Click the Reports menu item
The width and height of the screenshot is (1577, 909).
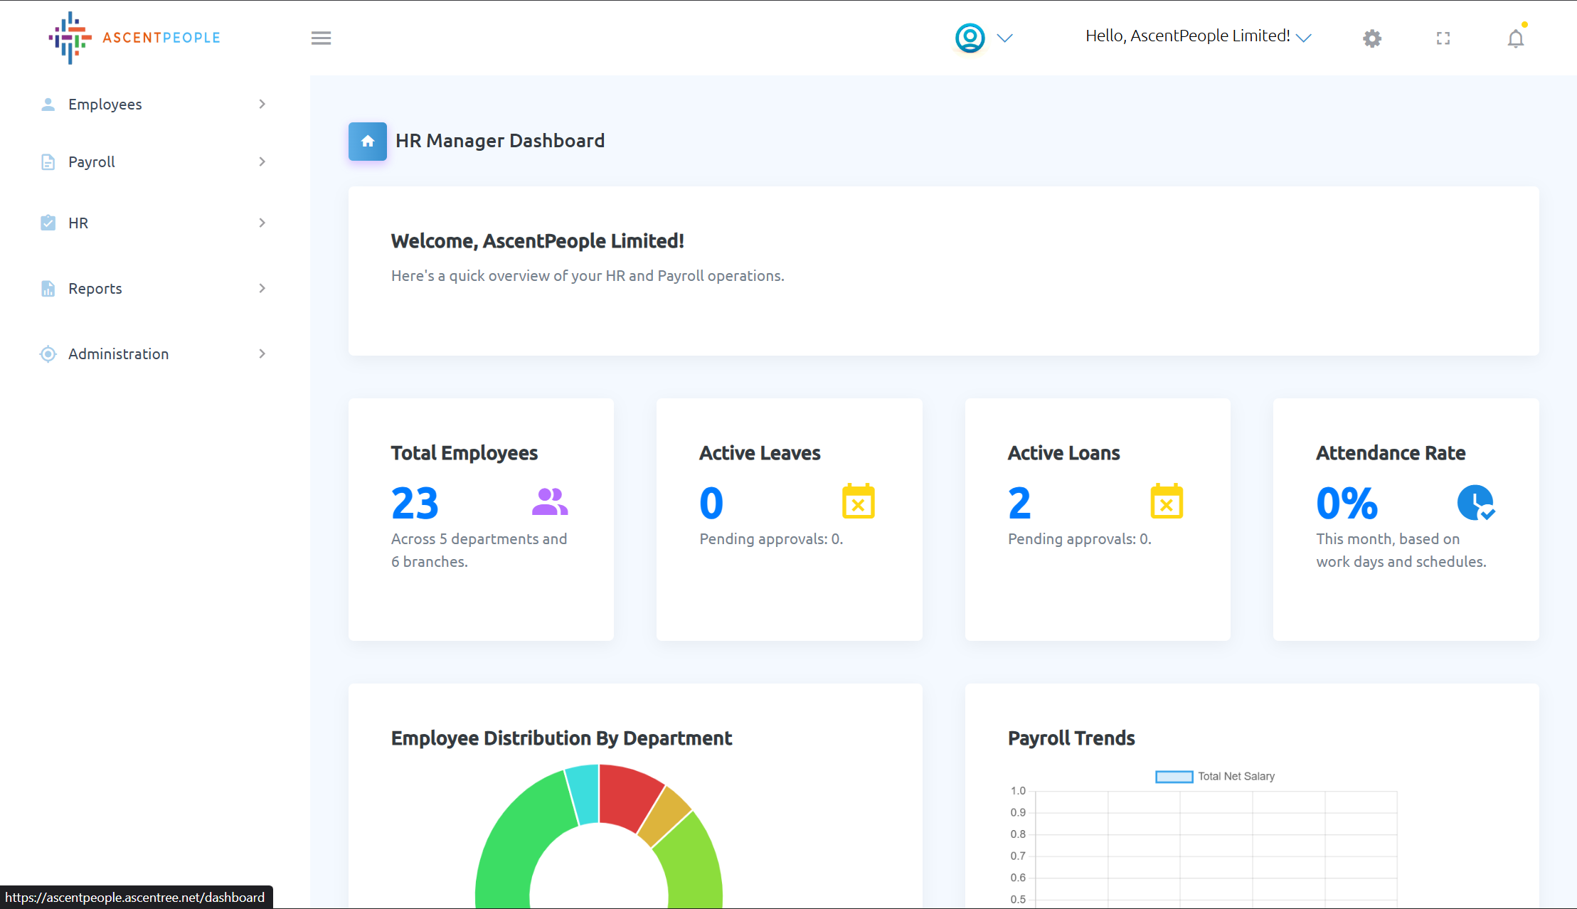(x=95, y=288)
